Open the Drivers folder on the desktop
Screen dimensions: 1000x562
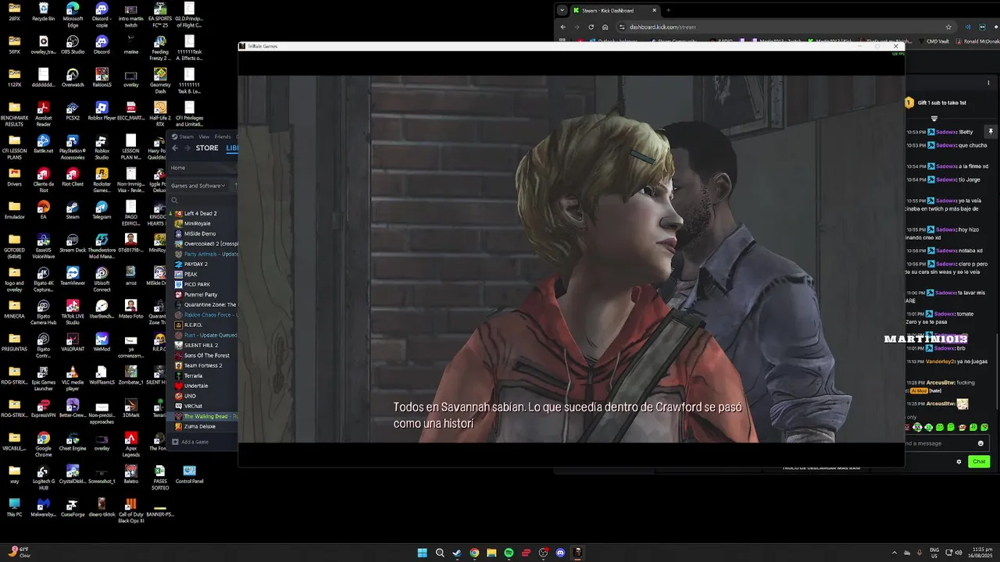coord(14,176)
